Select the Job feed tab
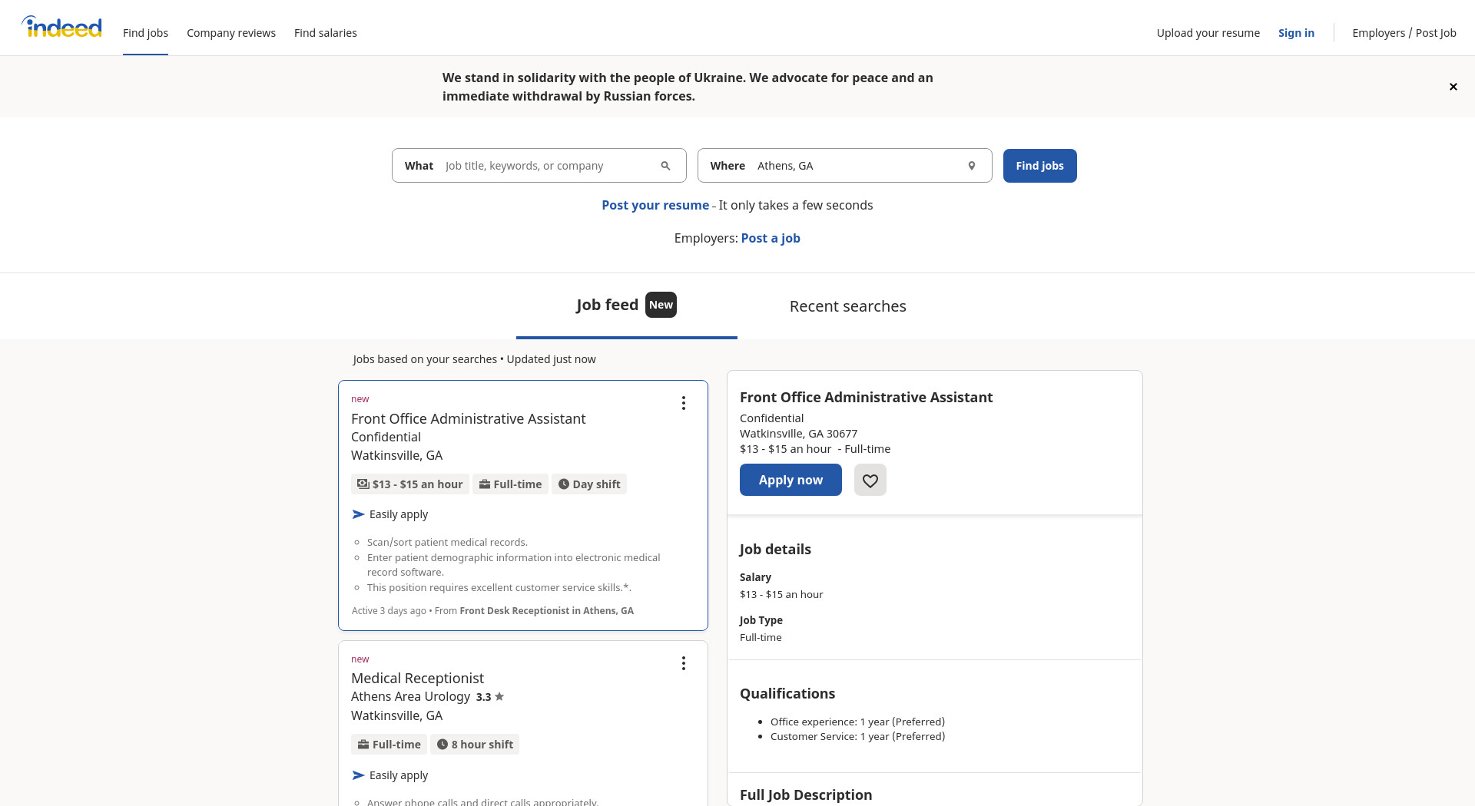Image resolution: width=1475 pixels, height=806 pixels. tap(626, 306)
